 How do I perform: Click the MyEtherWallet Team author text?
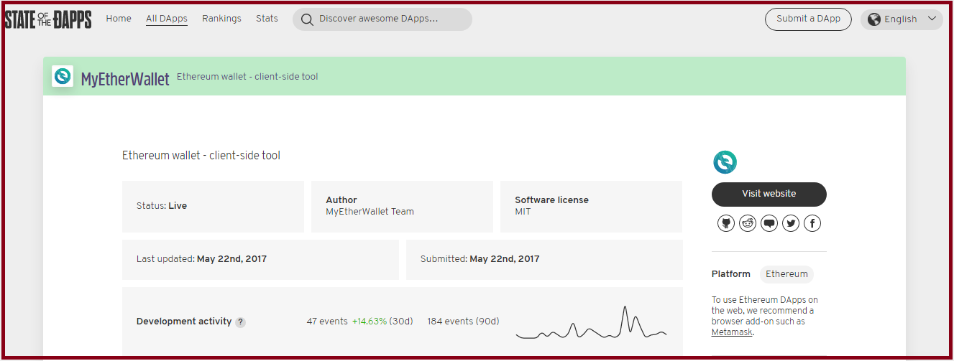point(370,212)
